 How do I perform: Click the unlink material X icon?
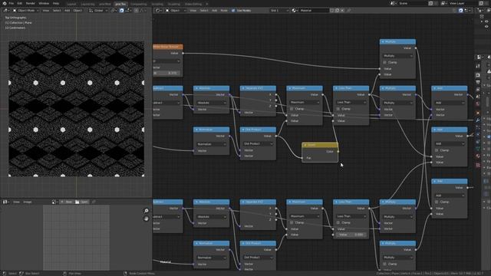[343, 10]
